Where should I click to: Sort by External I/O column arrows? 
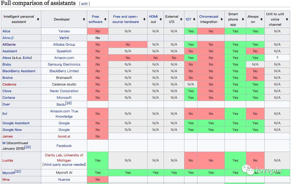[181, 19]
